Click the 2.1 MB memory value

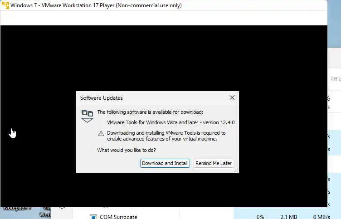(x=288, y=217)
